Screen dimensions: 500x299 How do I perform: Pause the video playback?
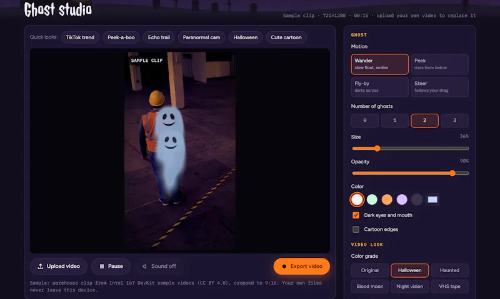[x=111, y=266]
